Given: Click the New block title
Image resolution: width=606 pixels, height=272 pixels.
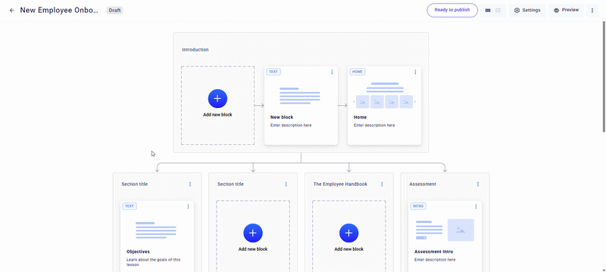Looking at the screenshot, I should pyautogui.click(x=282, y=117).
